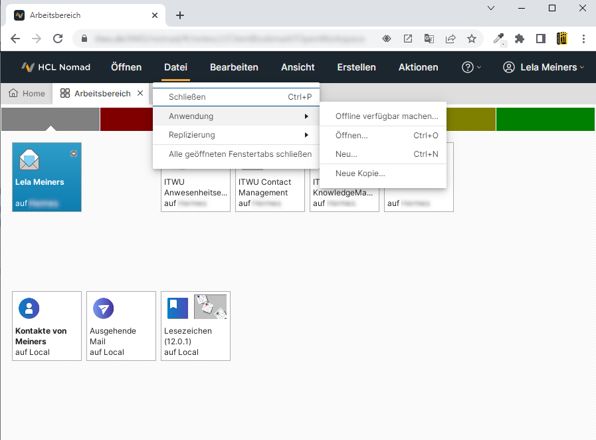The image size is (596, 440).
Task: Open Kontakte von Meiners tile
Action: click(x=47, y=326)
